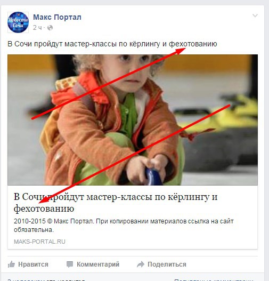The width and height of the screenshot is (269, 281).
Task: Click the word фехотованию in the post caption
Action: click(193, 44)
